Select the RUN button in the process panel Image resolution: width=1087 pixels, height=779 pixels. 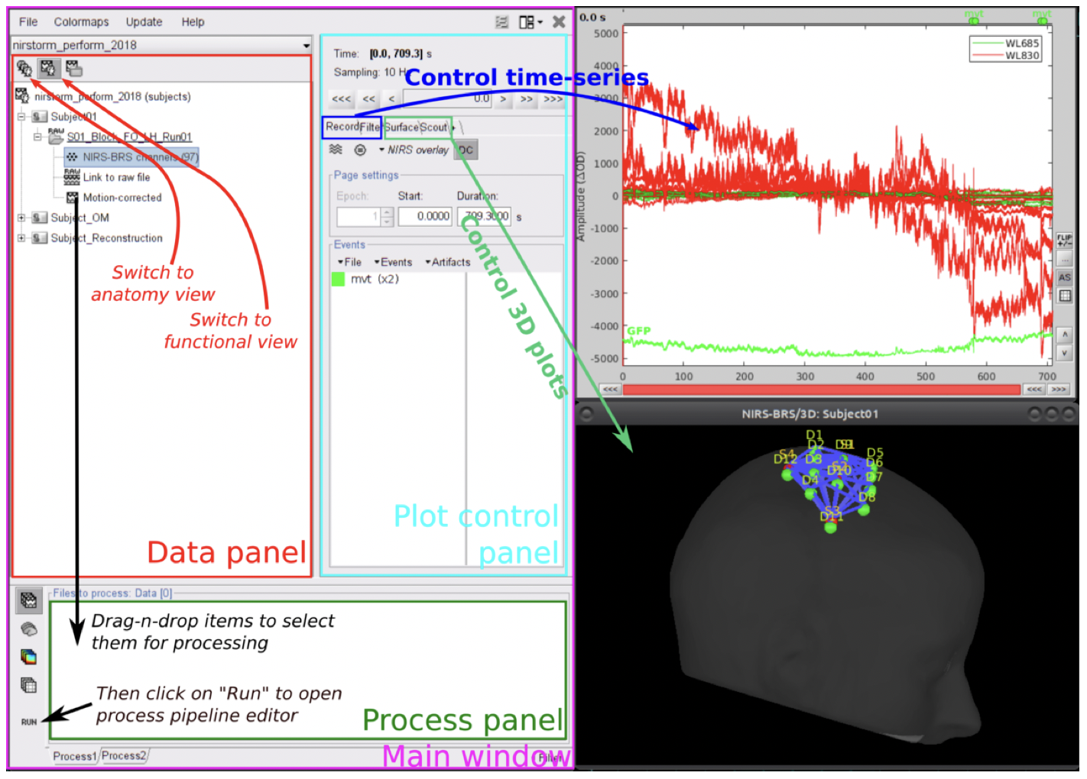click(29, 720)
